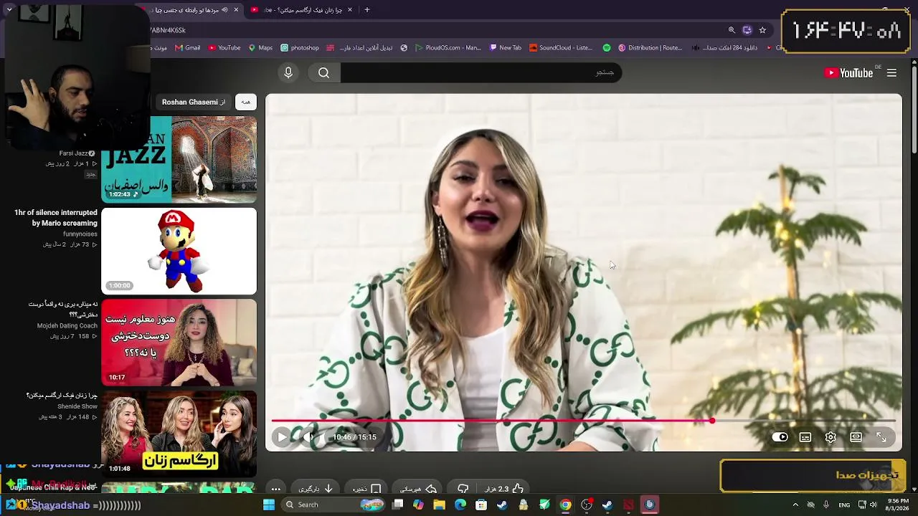Open the Farsi Jazz video thumbnail
Viewport: 918px width, 516px height.
tap(179, 159)
